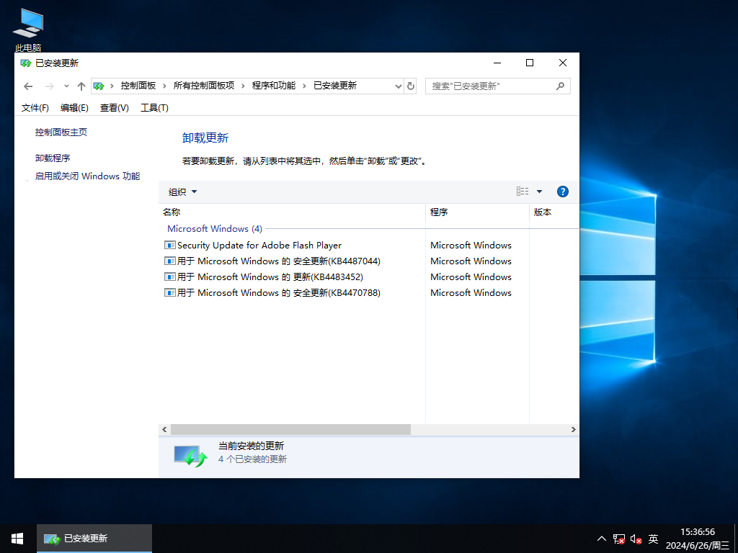The image size is (738, 553).
Task: Expand hidden tray icons with the chevron
Action: pyautogui.click(x=600, y=538)
